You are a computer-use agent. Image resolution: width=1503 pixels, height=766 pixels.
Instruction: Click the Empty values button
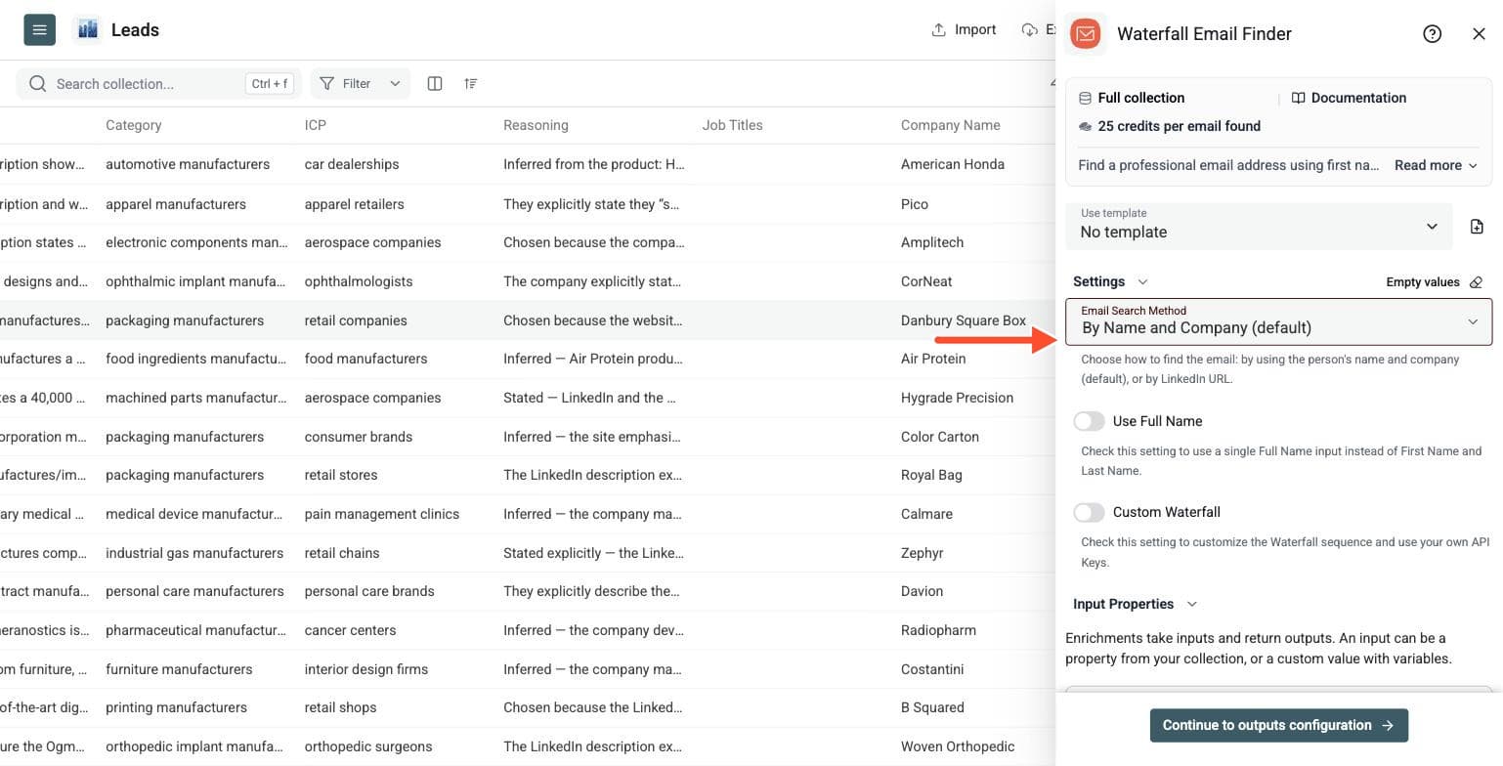pyautogui.click(x=1434, y=282)
